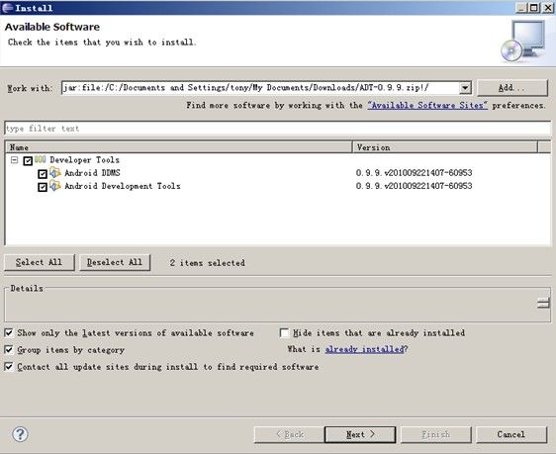Maximize the Install dialog window

click(534, 8)
